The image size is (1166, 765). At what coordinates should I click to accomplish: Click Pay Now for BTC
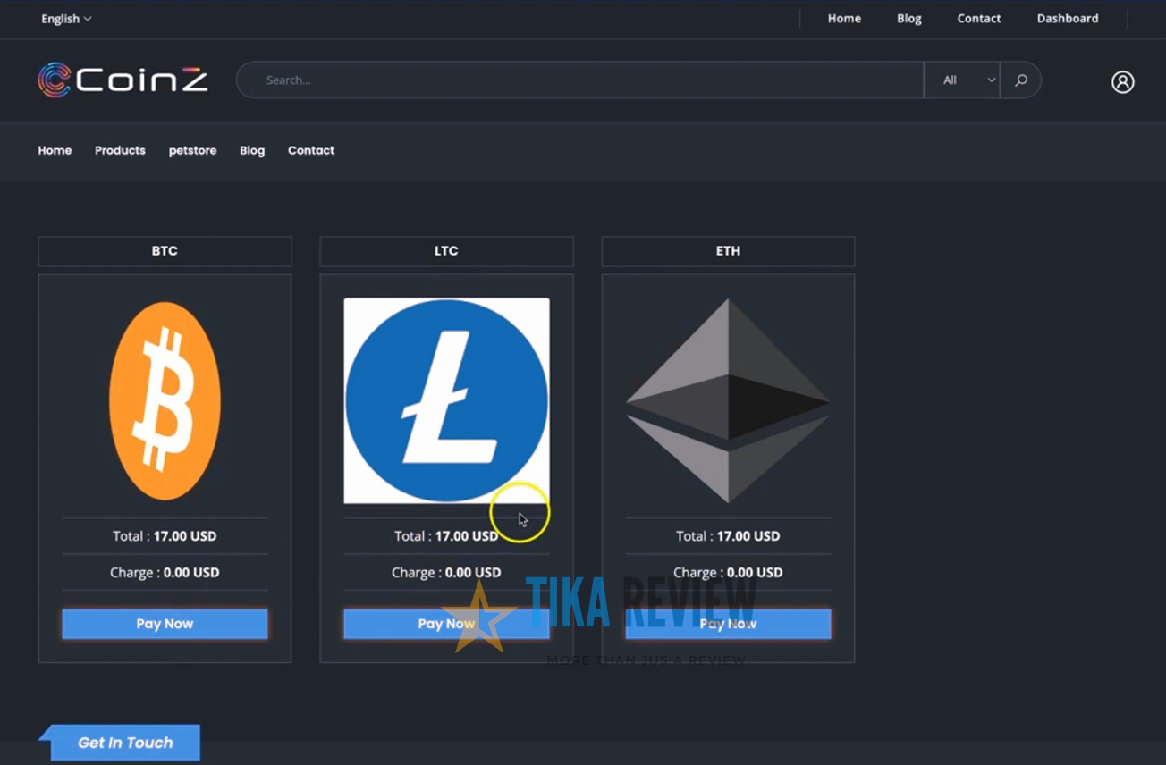coord(165,623)
